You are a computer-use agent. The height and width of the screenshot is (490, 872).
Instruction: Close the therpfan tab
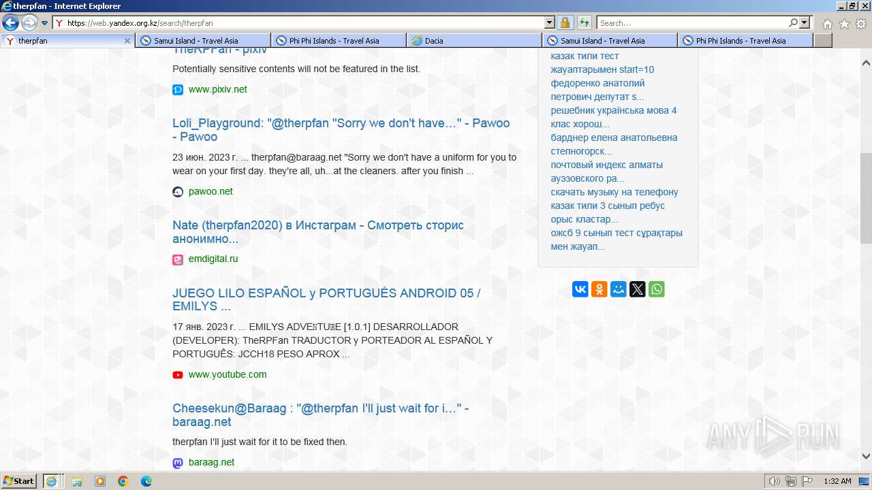click(x=127, y=41)
